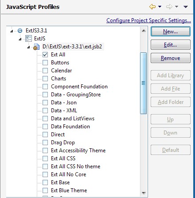This screenshot has height=198, width=195.
Task: Select the 'Ext Accessibility Theme' label text
Action: coord(78,150)
